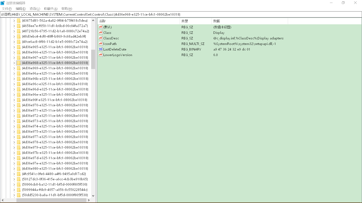Viewport: 362px width, 203px height.
Task: Click the string icon beside IconPath value
Action: click(101, 44)
